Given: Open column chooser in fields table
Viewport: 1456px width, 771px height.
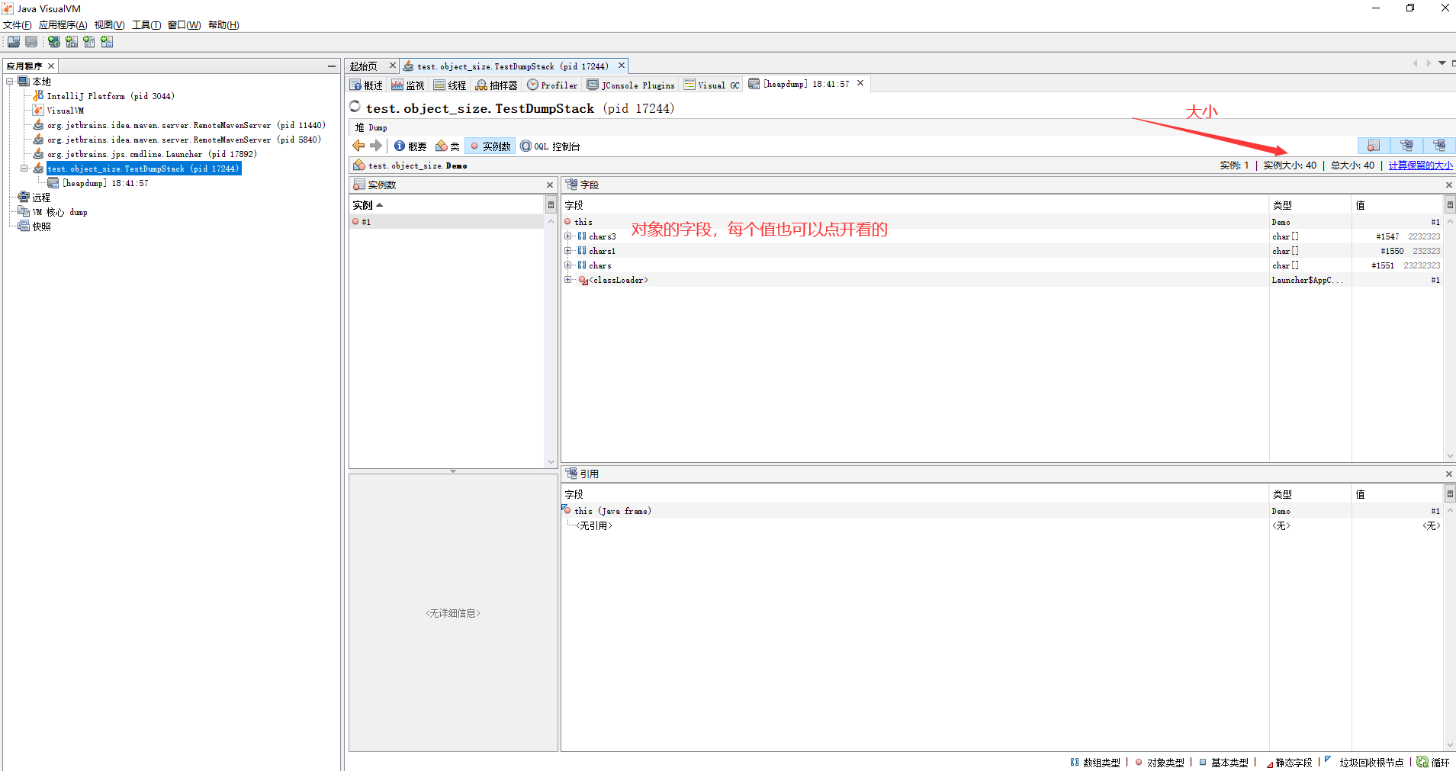Looking at the screenshot, I should click(x=1449, y=205).
